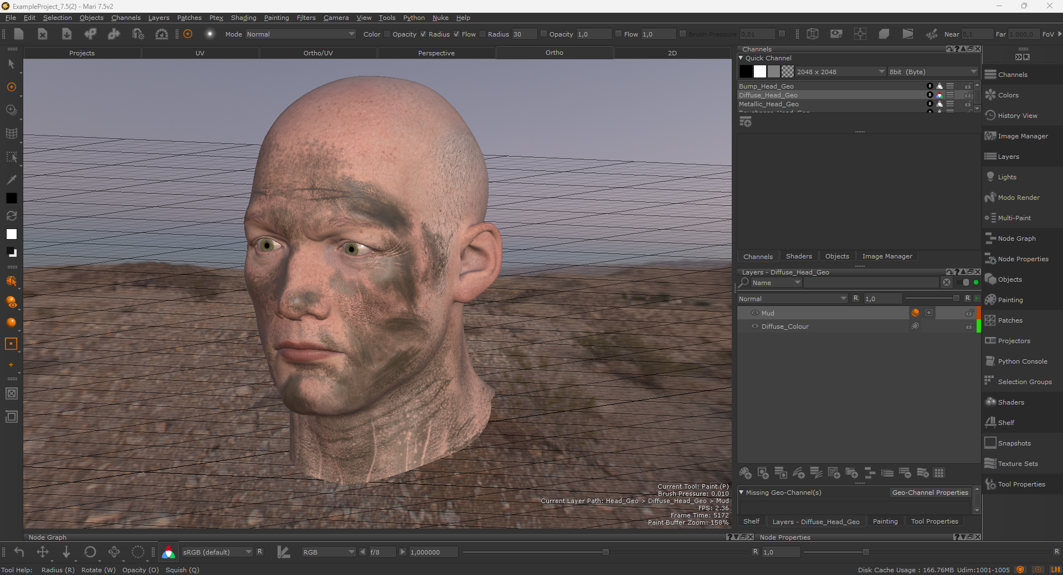Switch to the Ortho/UV view tab
This screenshot has width=1063, height=575.
318,53
